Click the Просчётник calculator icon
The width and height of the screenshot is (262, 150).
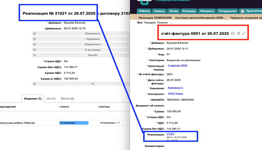[242, 11]
